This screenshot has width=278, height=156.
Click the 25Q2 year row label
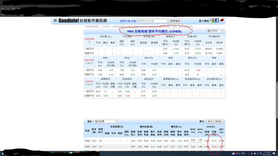coord(87,141)
